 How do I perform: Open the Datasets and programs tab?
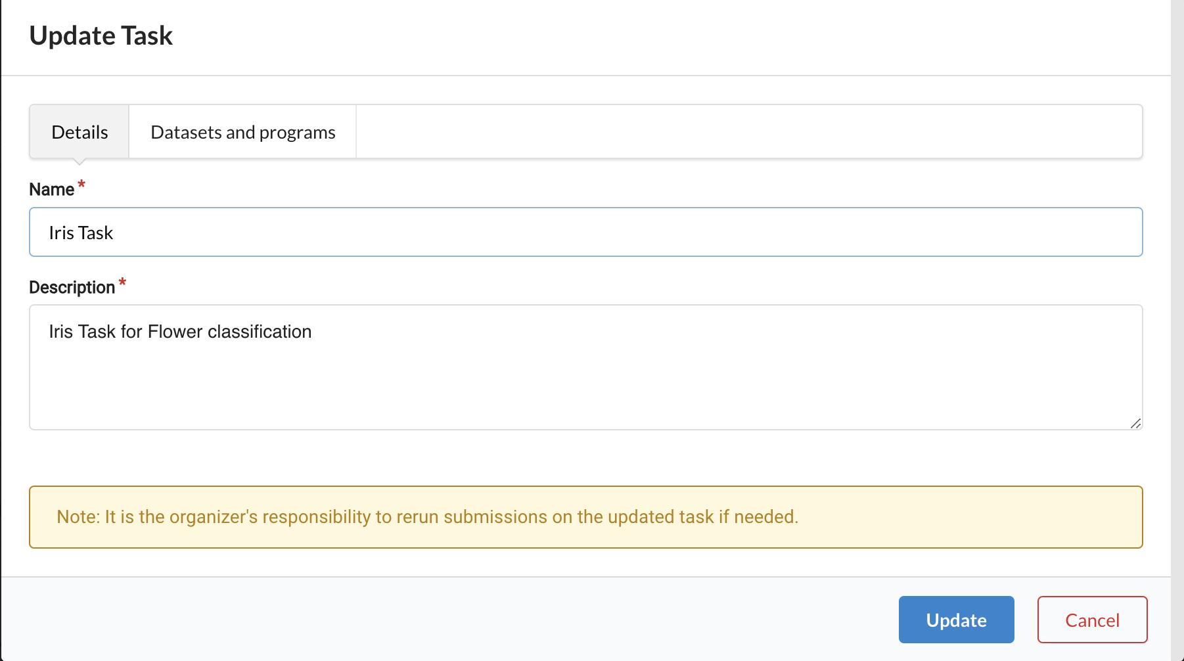(242, 132)
